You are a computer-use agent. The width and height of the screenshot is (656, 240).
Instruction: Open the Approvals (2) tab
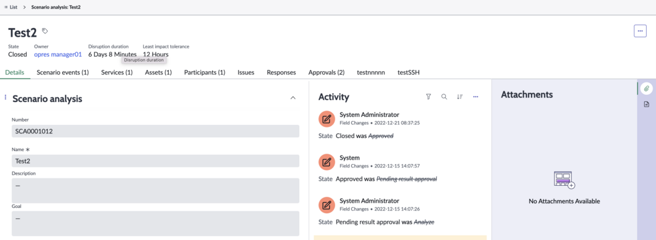[x=326, y=73]
